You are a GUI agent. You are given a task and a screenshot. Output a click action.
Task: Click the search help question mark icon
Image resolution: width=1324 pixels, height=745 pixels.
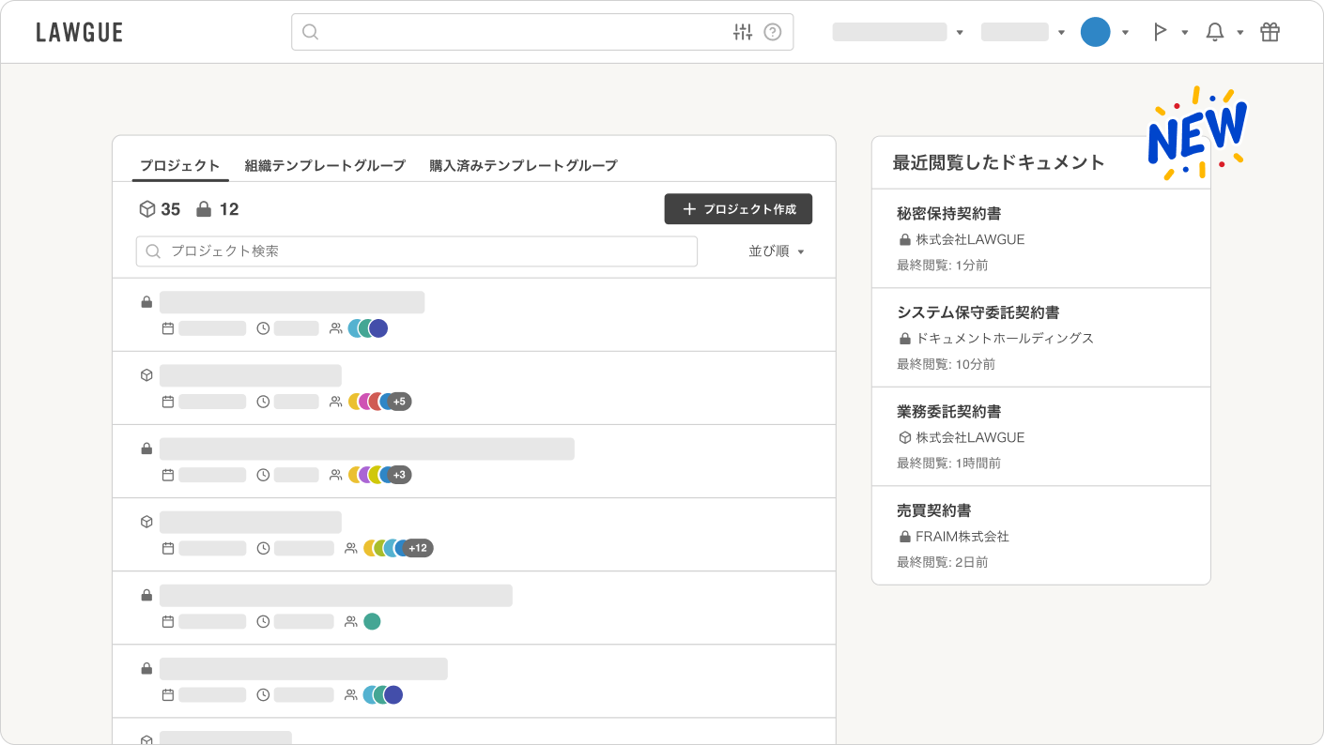773,32
